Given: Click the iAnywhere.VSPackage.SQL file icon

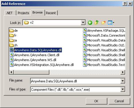Looking at the screenshot, I should (x=85, y=31).
